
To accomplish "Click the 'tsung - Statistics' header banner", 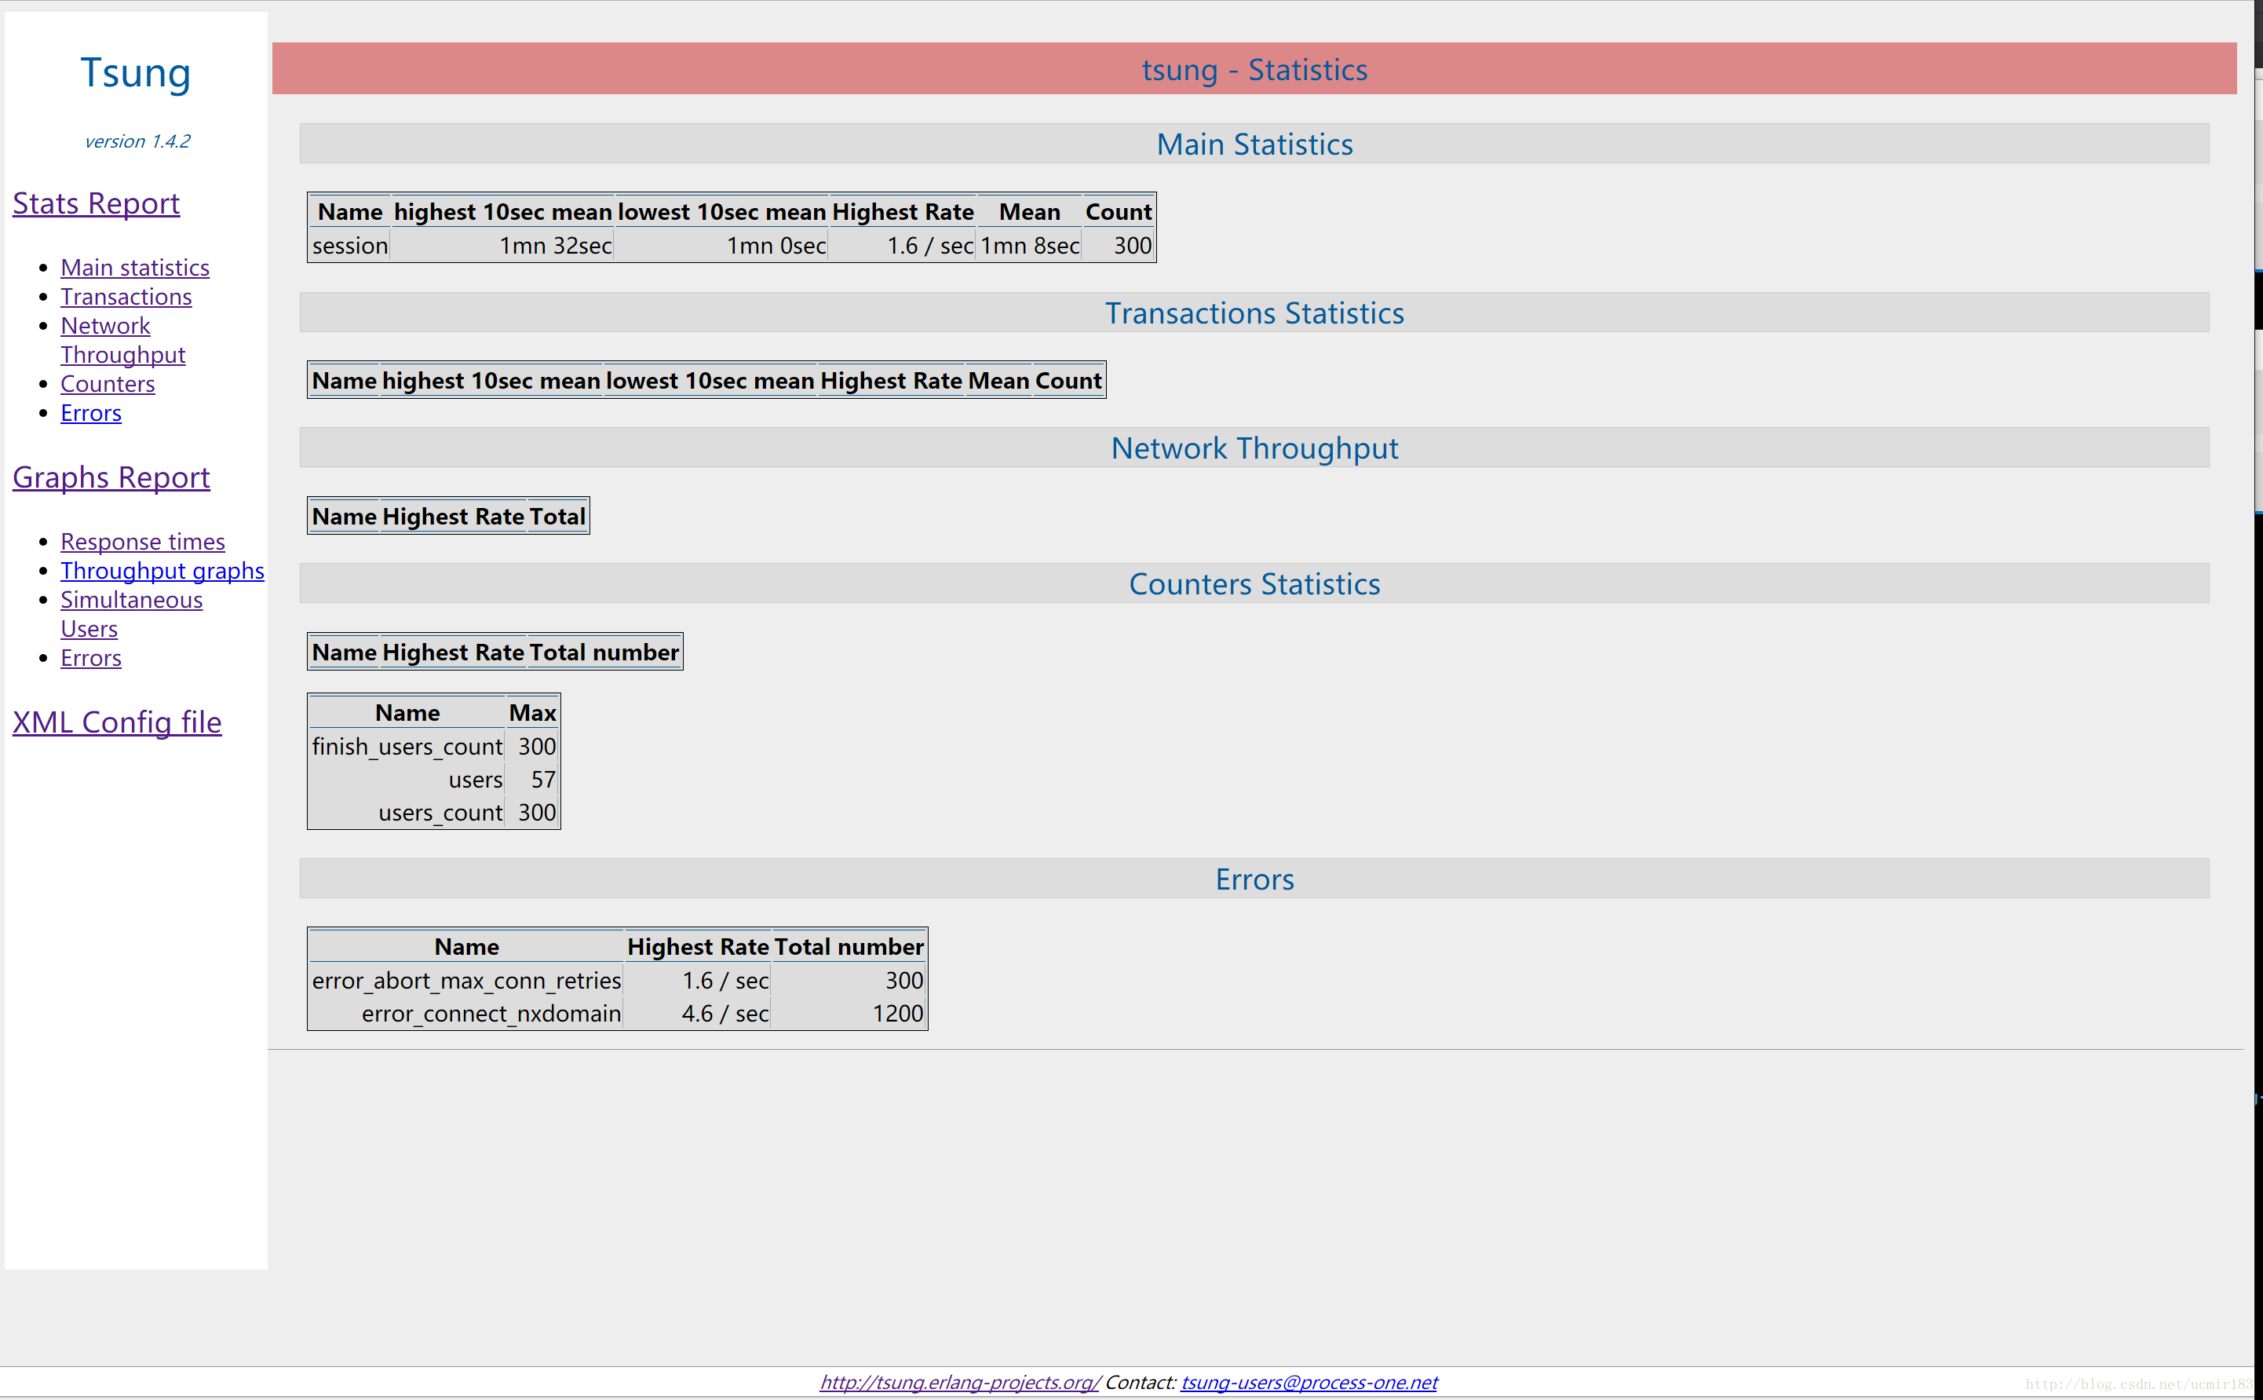I will click(x=1254, y=68).
